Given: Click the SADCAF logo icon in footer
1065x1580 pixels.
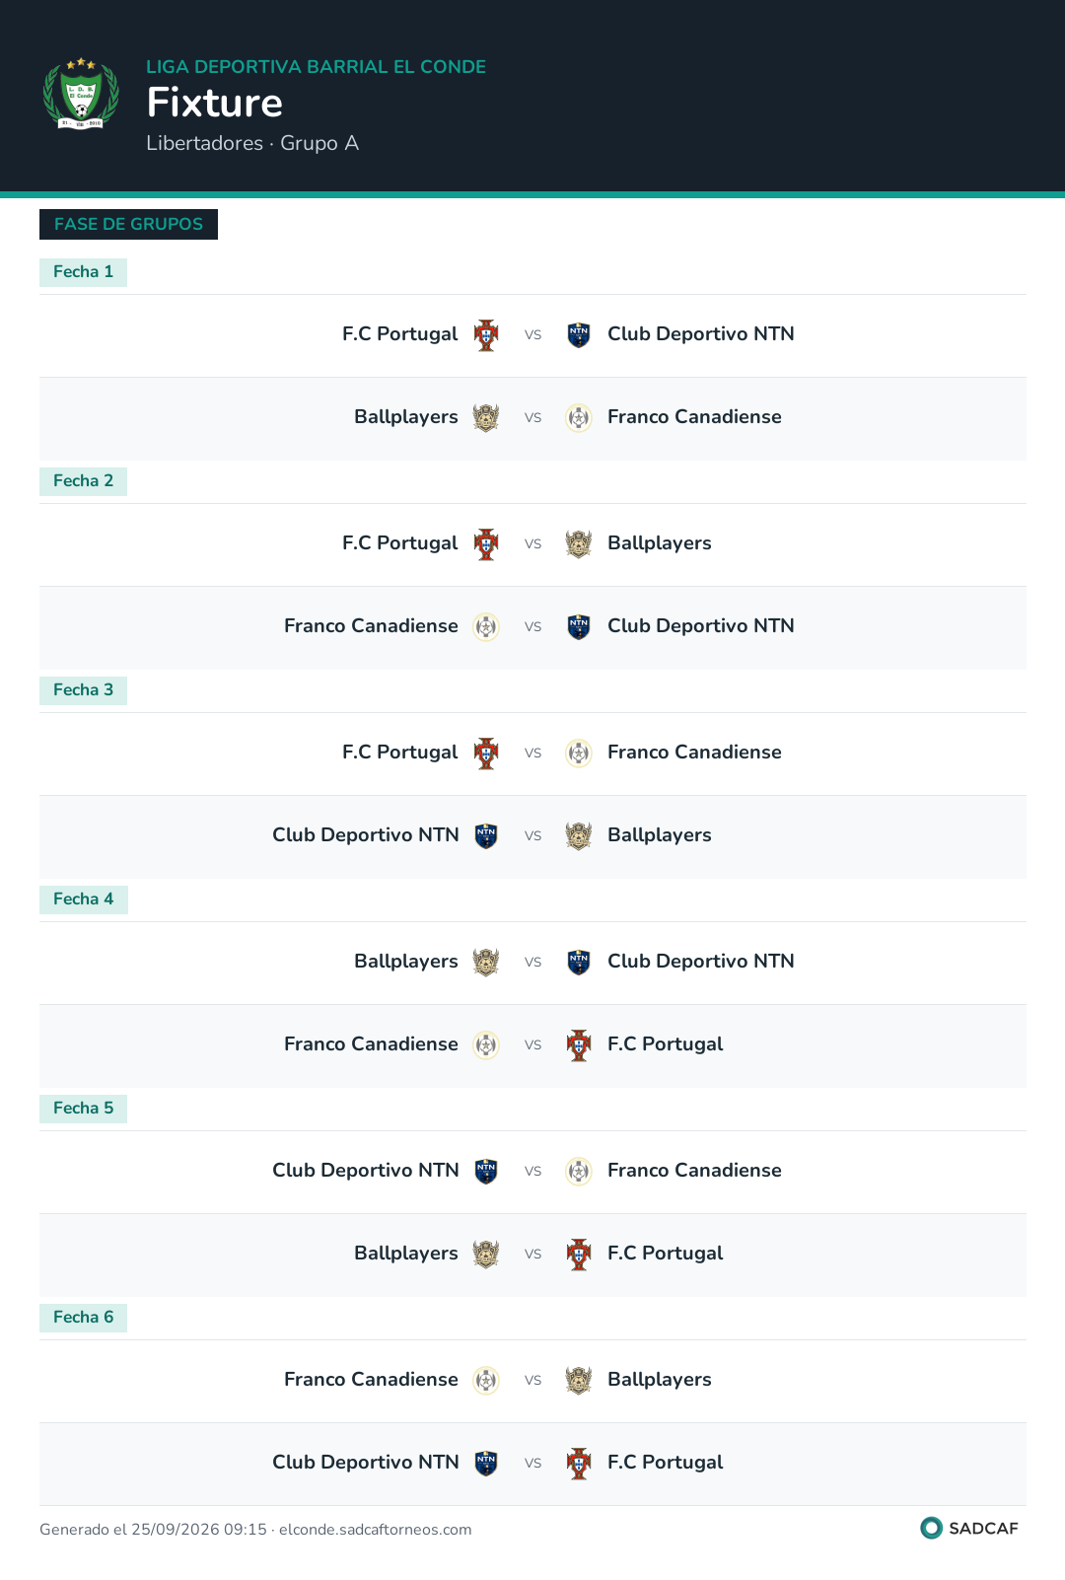Looking at the screenshot, I should pos(931,1528).
